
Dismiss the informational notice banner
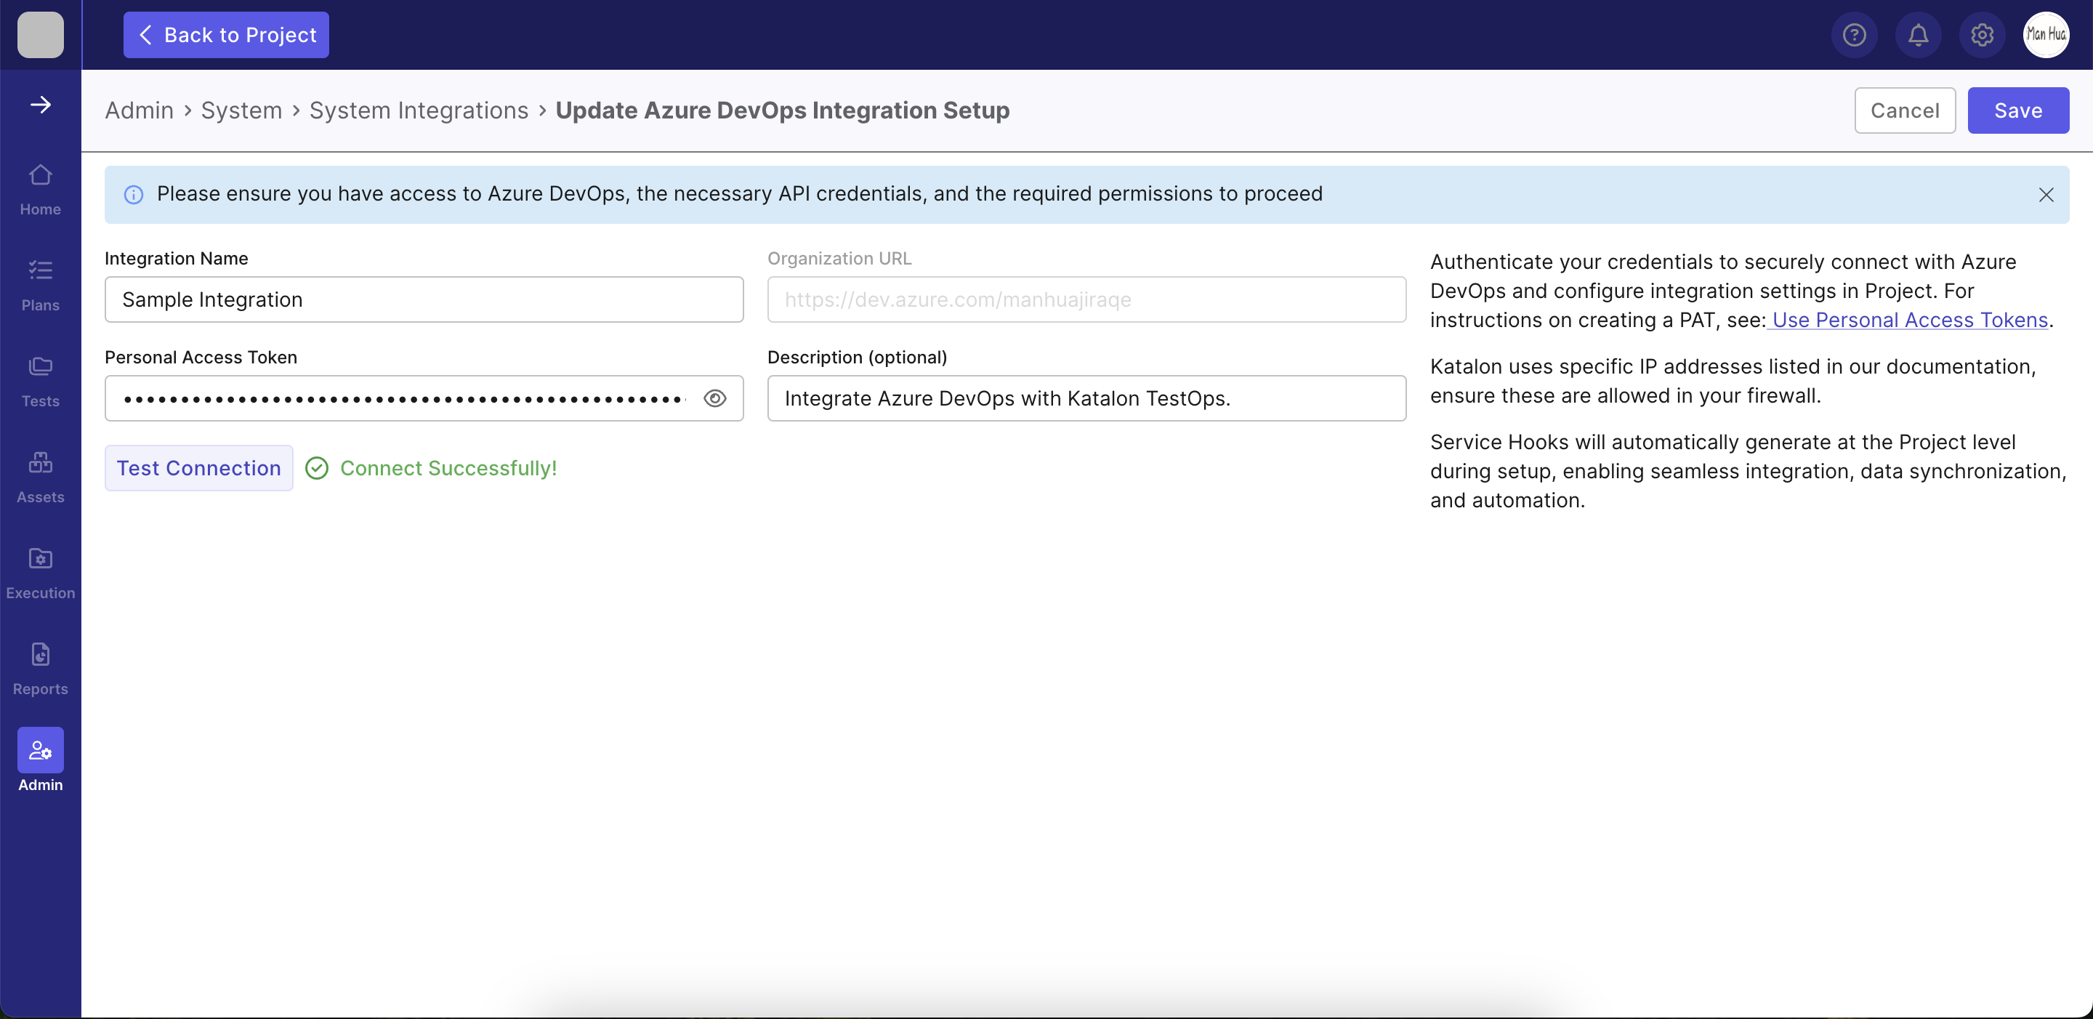coord(2045,193)
